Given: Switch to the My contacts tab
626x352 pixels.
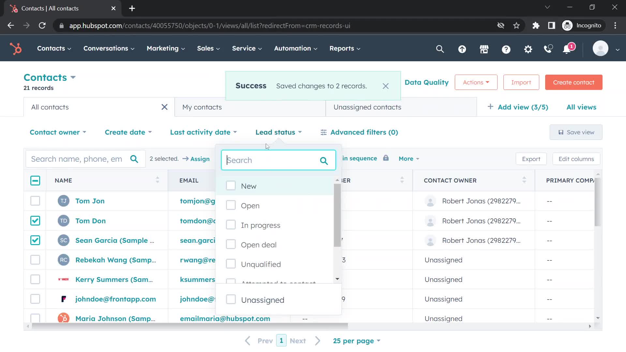Looking at the screenshot, I should click(202, 107).
